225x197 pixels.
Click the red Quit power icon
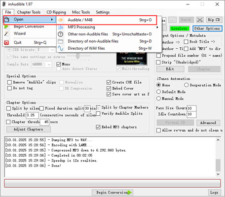click(x=6, y=42)
